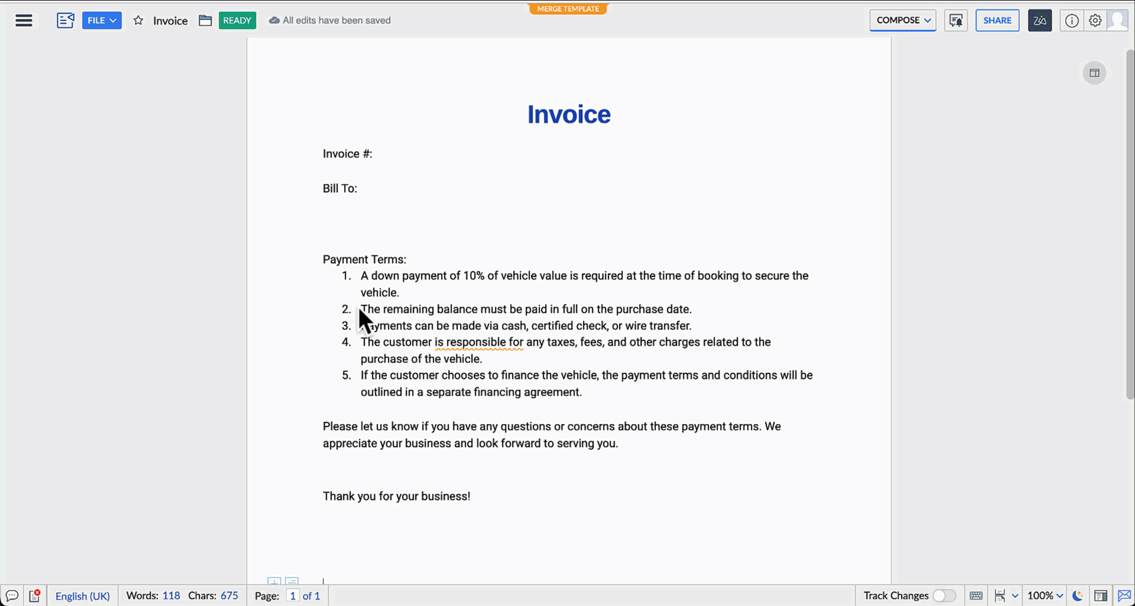The width and height of the screenshot is (1135, 606).
Task: Open the feedback mail icon
Action: pos(1124,596)
